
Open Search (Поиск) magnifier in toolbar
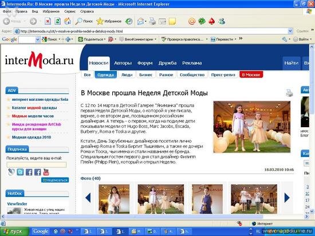[84, 21]
